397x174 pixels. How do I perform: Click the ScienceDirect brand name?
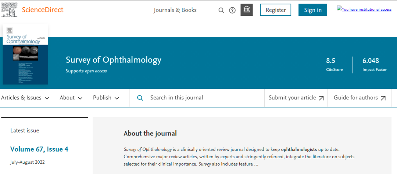coord(43,10)
